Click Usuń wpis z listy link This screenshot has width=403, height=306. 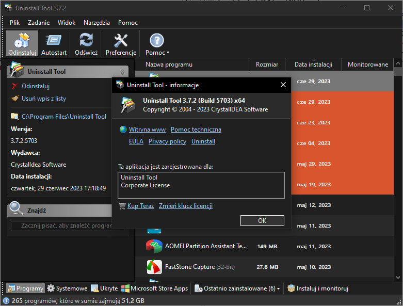tap(44, 99)
